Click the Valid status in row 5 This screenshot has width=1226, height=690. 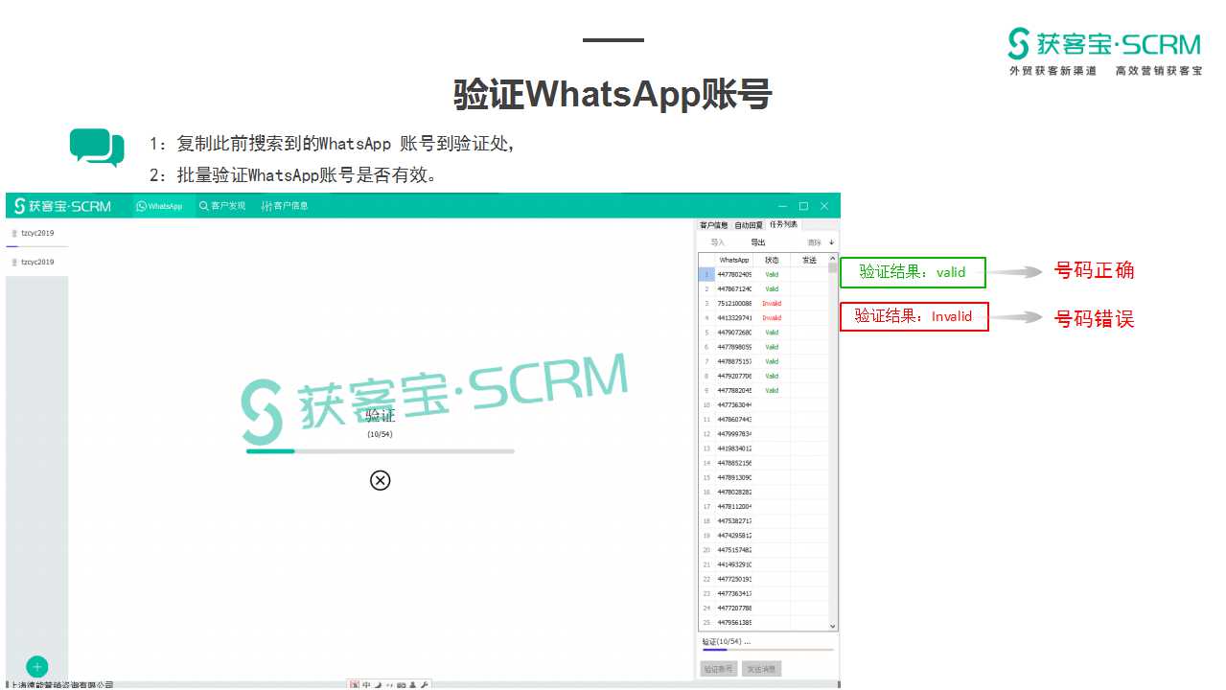(x=772, y=333)
